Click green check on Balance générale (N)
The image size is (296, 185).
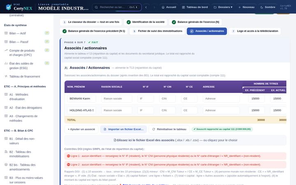point(174,22)
